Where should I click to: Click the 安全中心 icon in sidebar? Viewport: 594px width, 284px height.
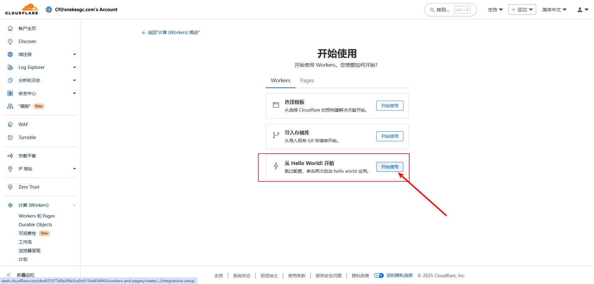(10, 93)
